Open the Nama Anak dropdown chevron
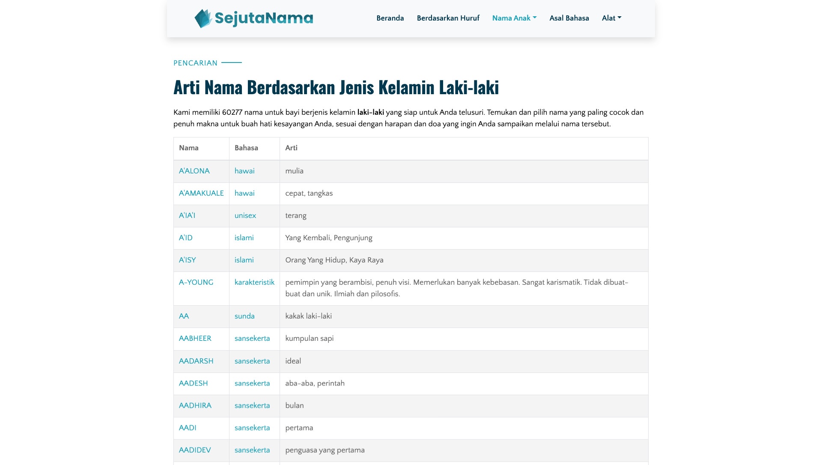 [534, 18]
